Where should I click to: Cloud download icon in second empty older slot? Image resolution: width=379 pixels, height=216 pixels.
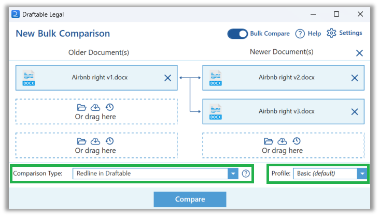[x=95, y=141]
